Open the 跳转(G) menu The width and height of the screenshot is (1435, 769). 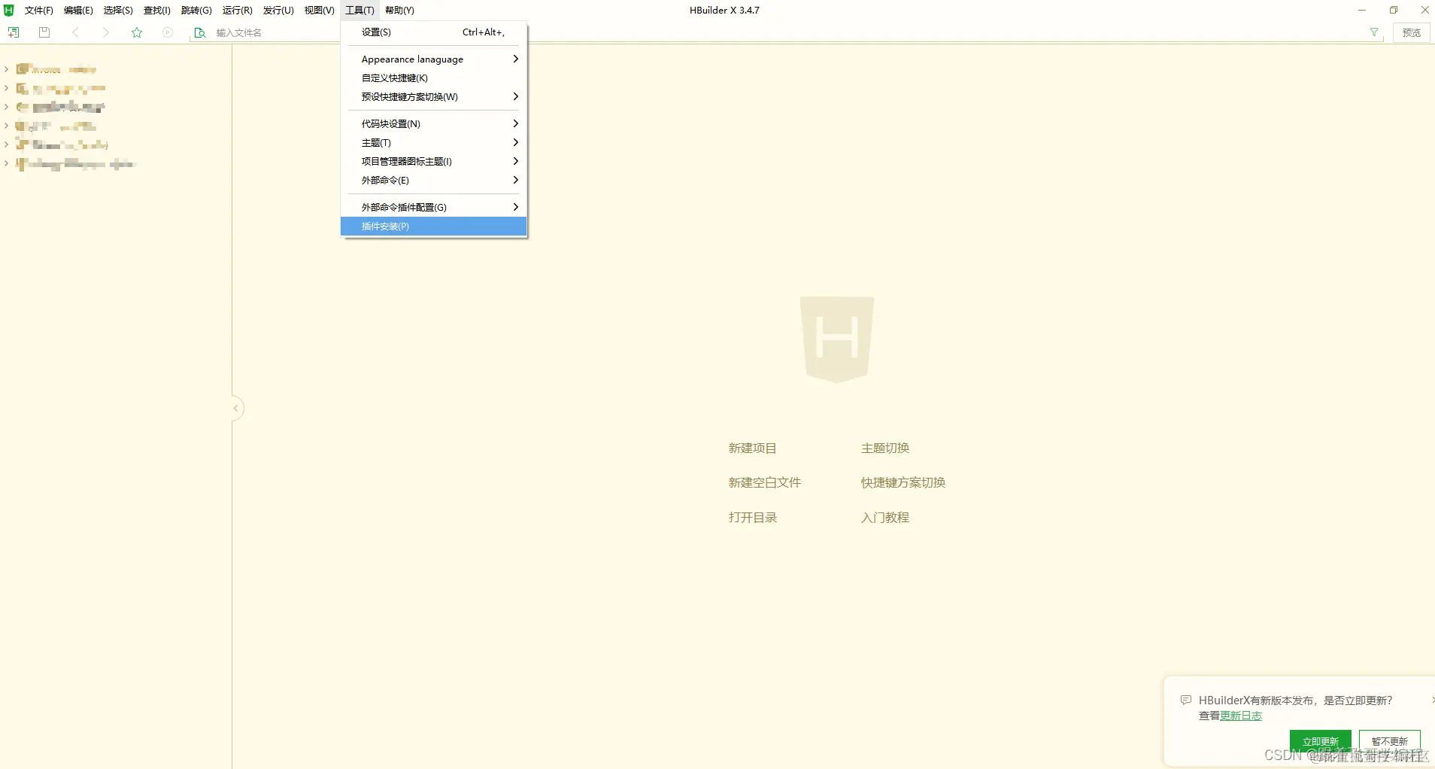coord(196,10)
